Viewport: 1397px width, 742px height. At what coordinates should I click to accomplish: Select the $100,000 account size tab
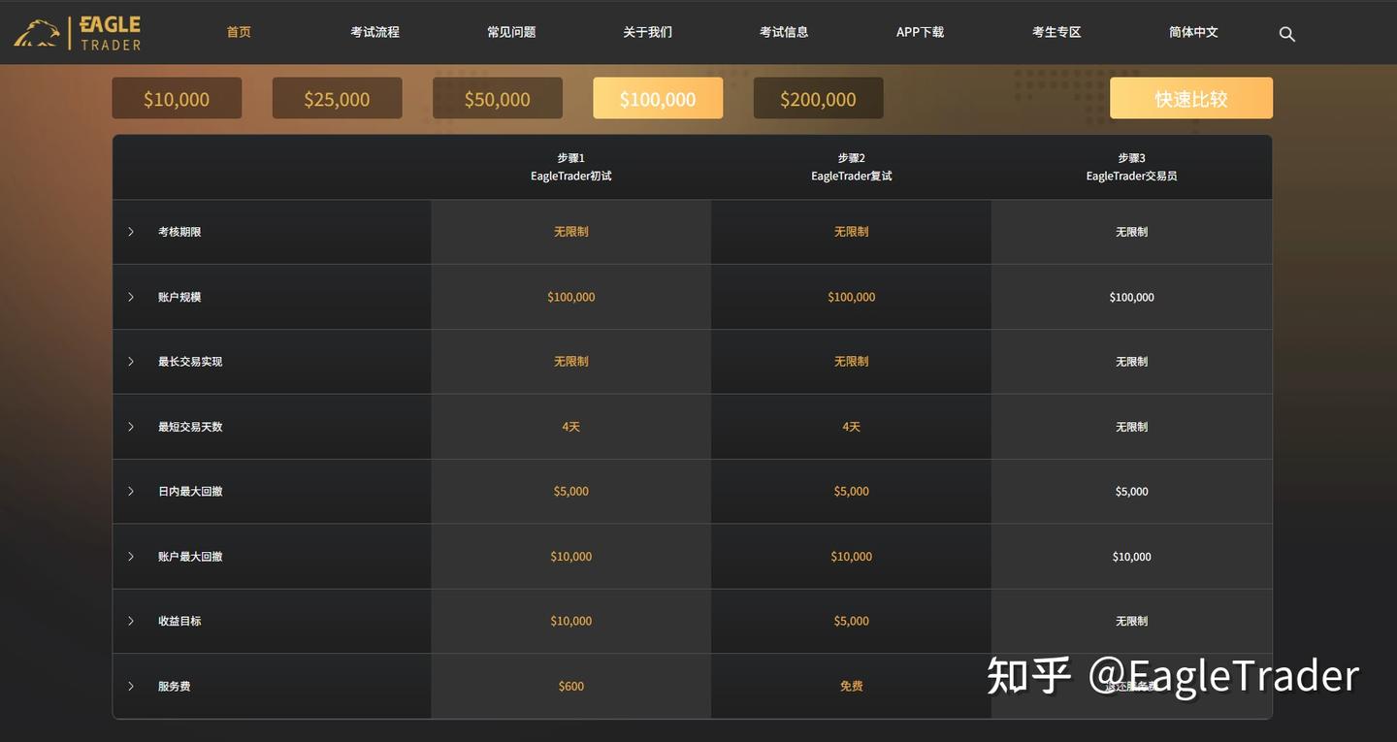point(658,98)
